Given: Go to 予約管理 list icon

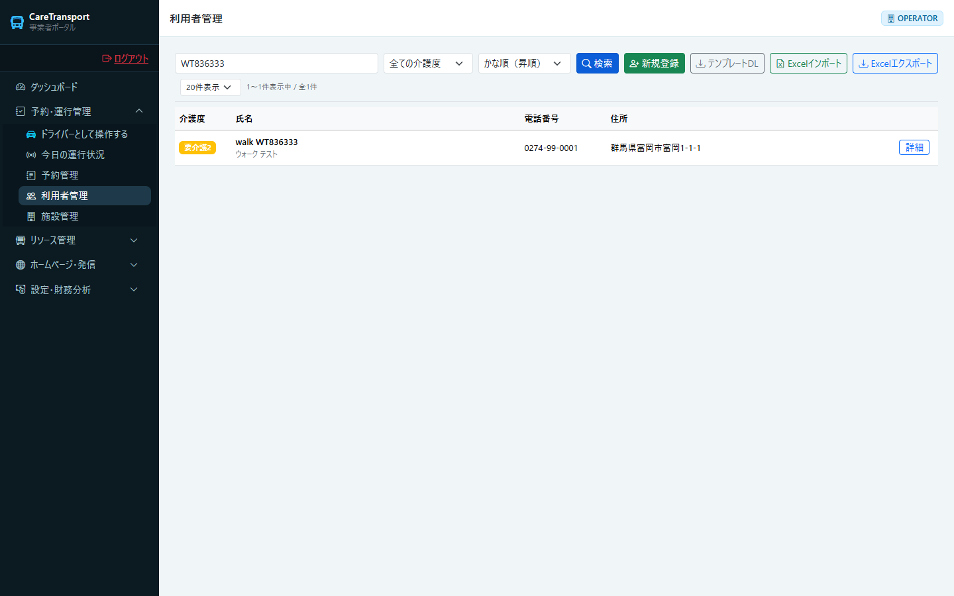Looking at the screenshot, I should [31, 175].
